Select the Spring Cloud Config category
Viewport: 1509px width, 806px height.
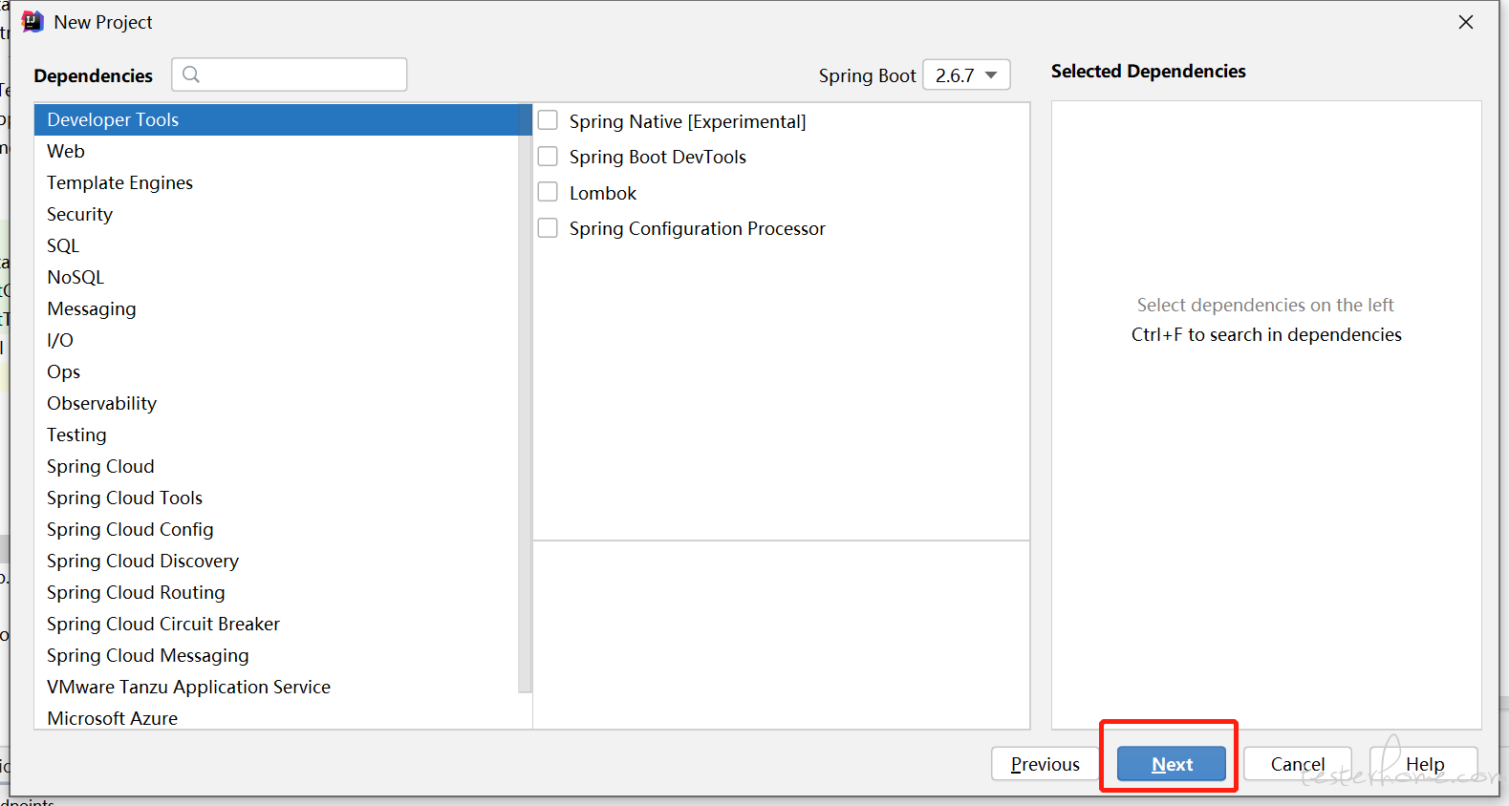[276, 529]
